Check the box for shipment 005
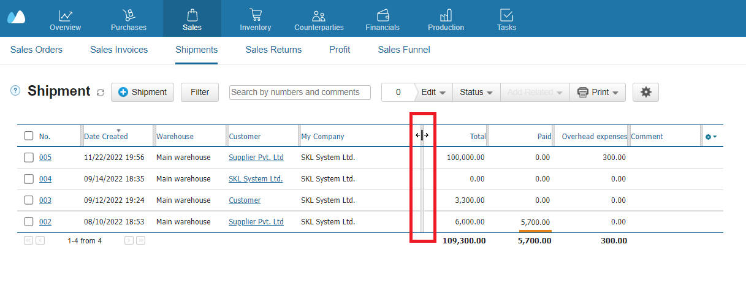 (29, 158)
